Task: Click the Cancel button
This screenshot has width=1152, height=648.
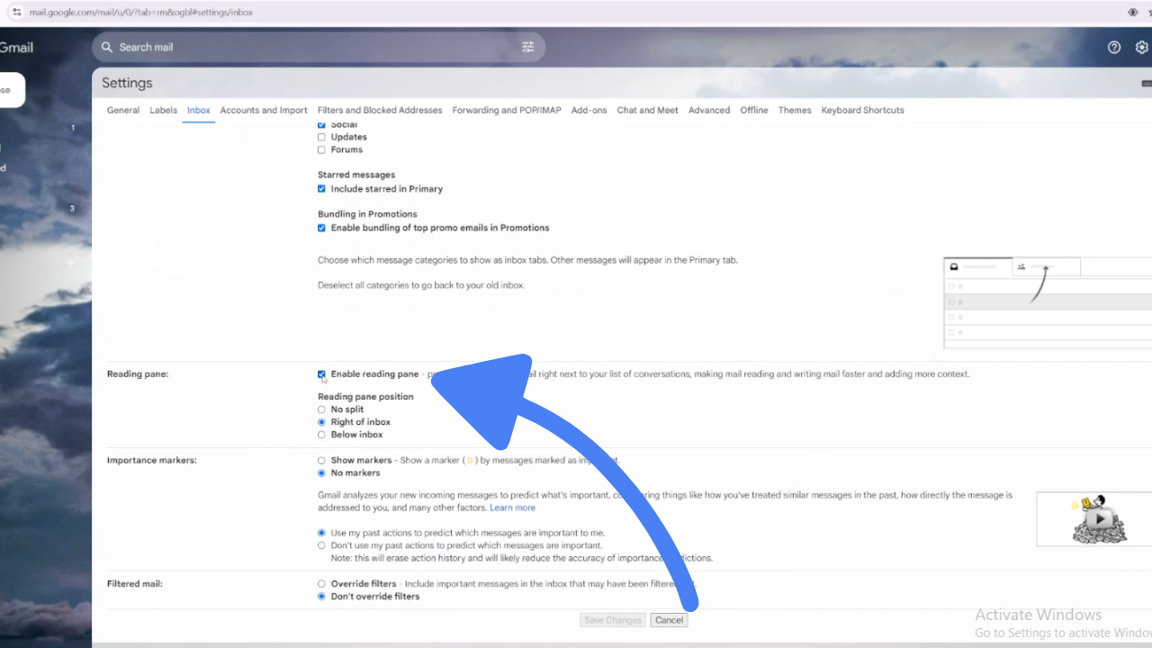Action: coord(669,620)
